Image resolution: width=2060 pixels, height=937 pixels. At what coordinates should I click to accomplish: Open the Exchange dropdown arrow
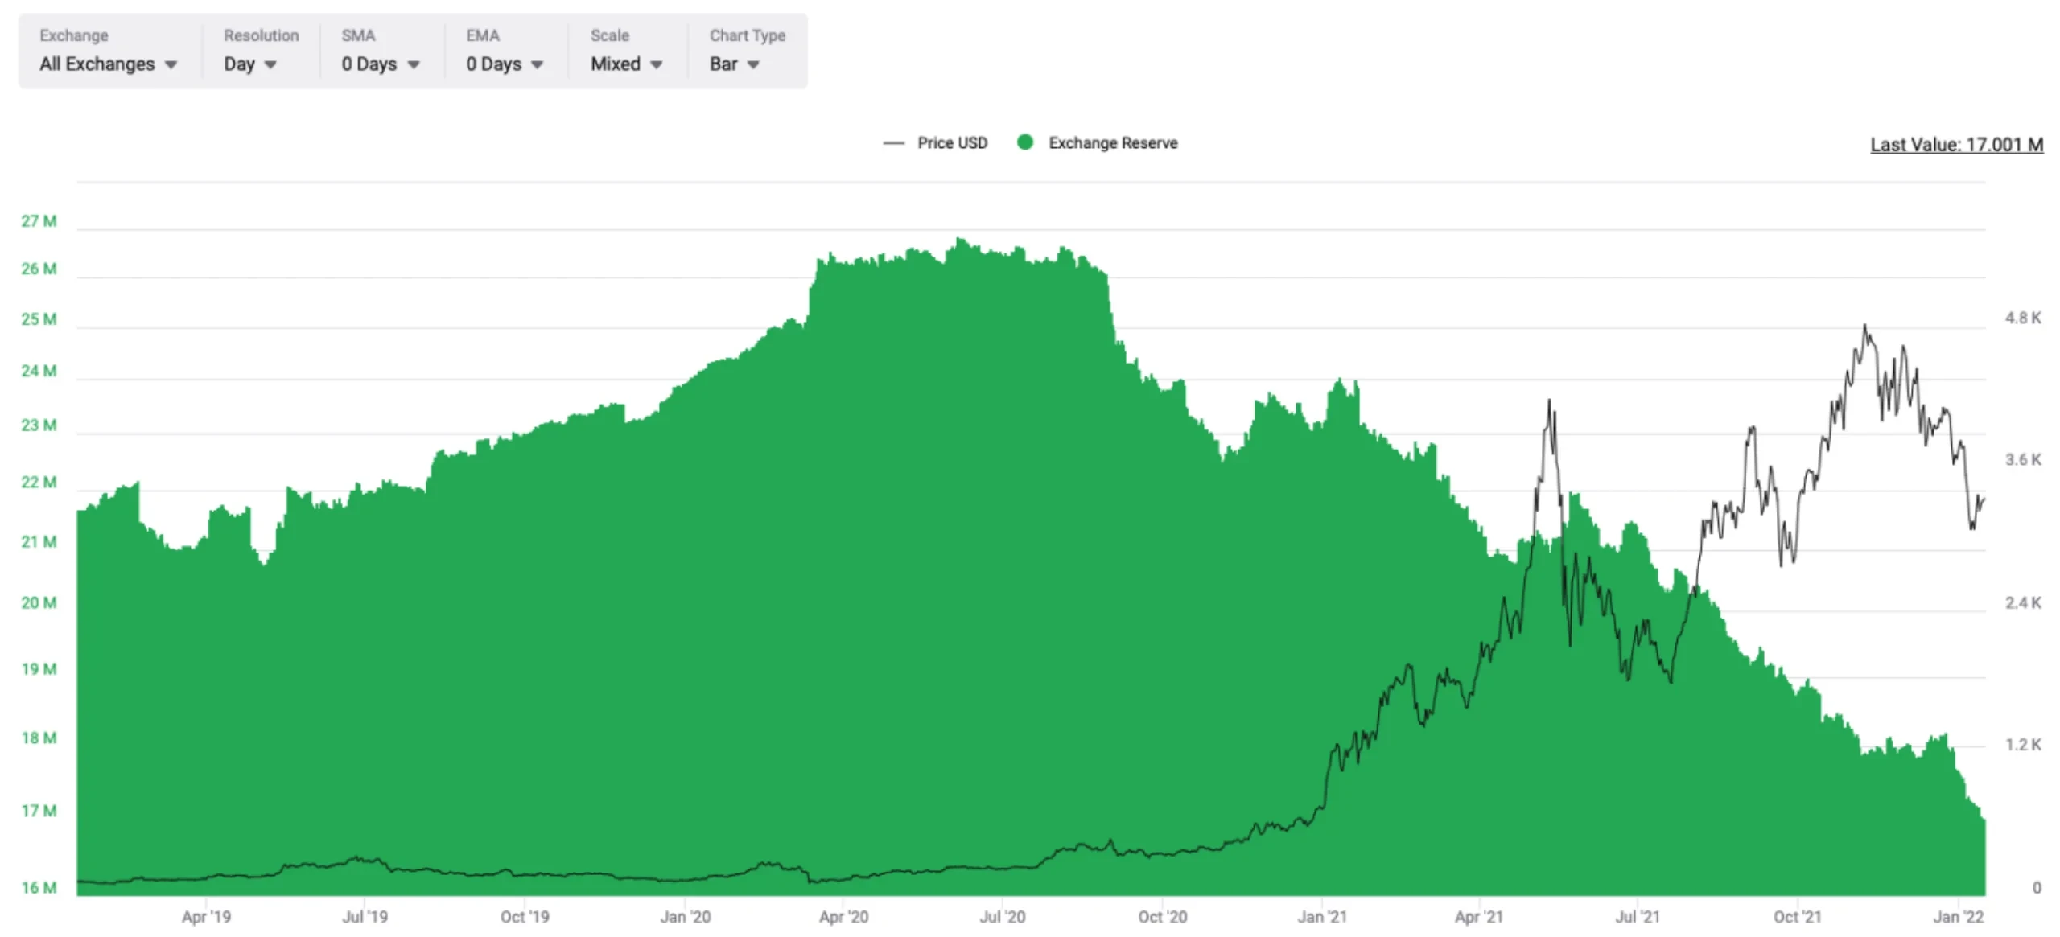point(171,65)
